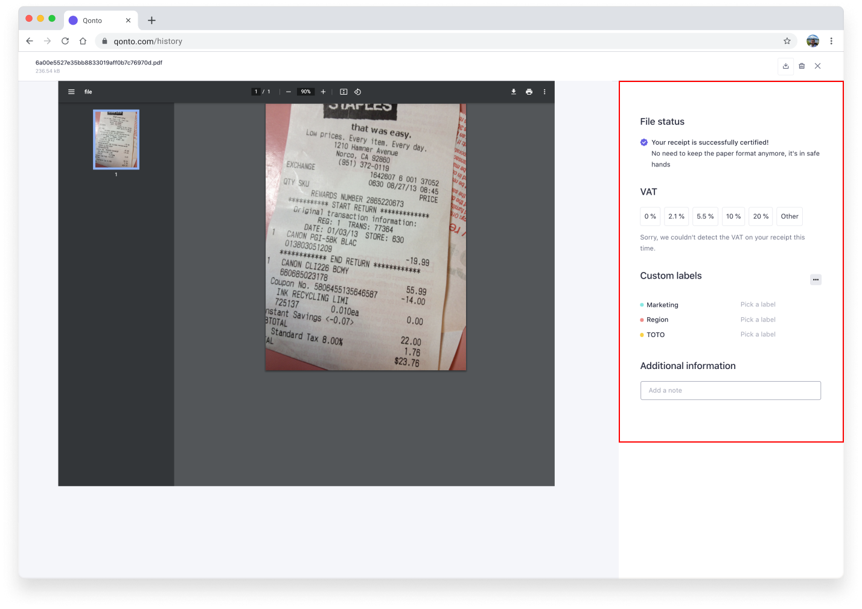
Task: Select the 5.5 % VAT rate
Action: pyautogui.click(x=705, y=216)
